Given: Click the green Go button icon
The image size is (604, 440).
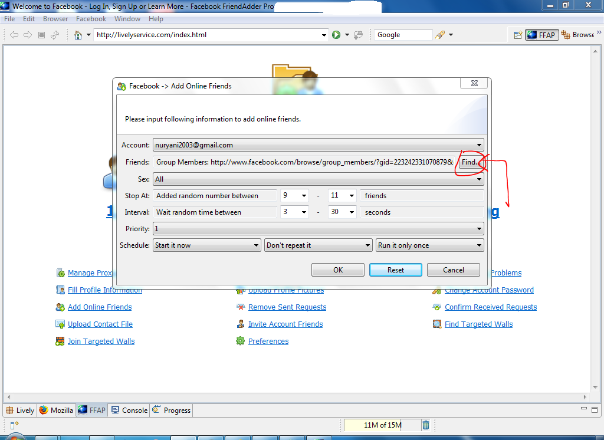Looking at the screenshot, I should pyautogui.click(x=336, y=35).
